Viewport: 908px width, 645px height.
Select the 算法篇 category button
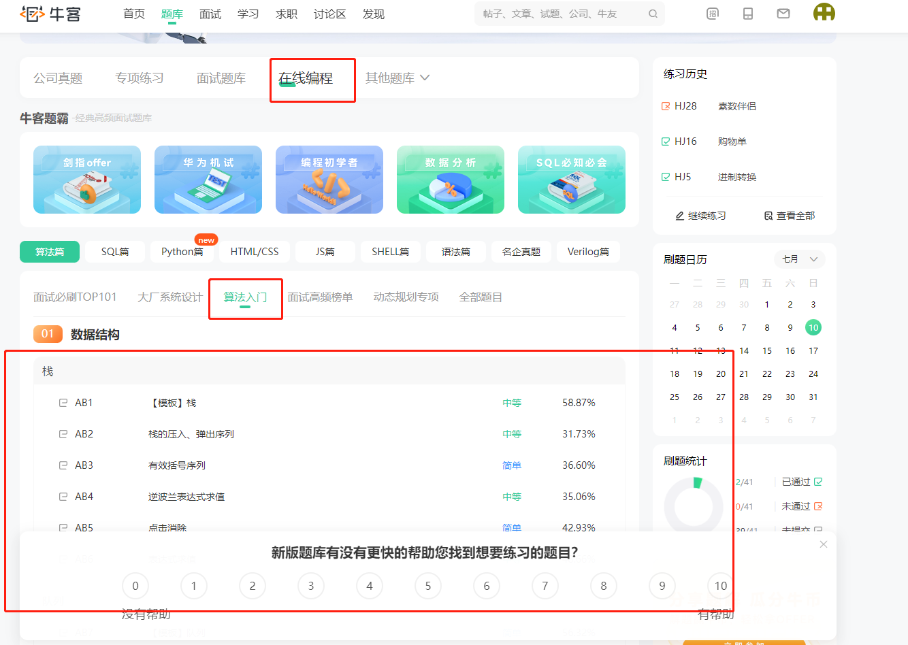tap(50, 252)
